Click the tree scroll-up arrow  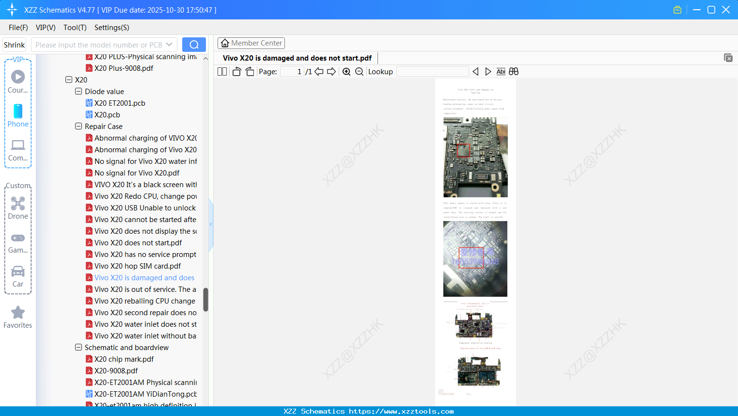[x=205, y=58]
